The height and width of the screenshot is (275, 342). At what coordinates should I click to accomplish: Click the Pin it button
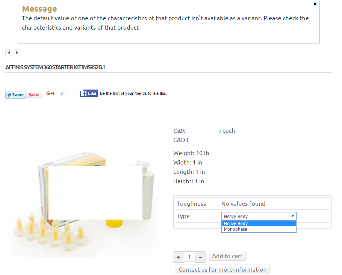click(x=34, y=95)
